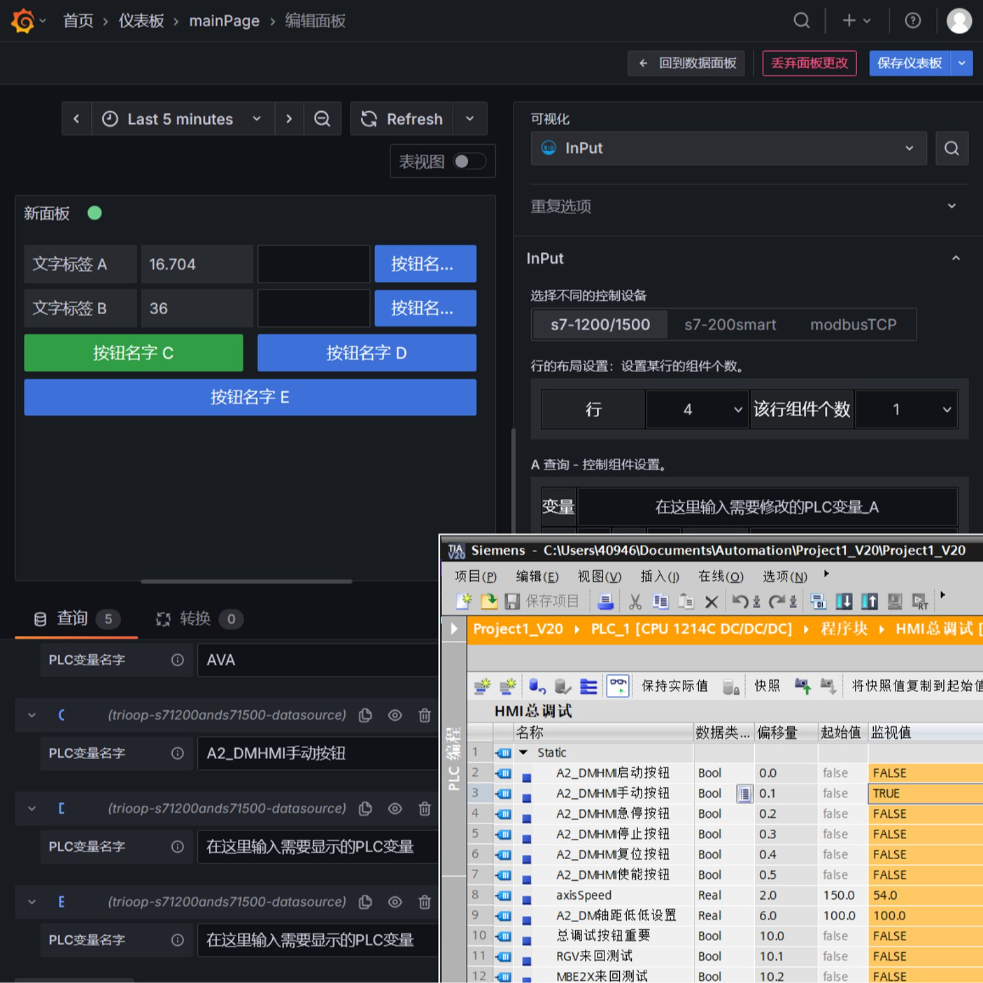Open project folder icon in Siemens toolbar
This screenshot has height=983, width=983.
[x=488, y=601]
